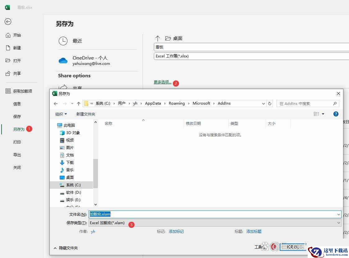Screen dimensions: 349x258
Task: Click AddIns in the address path
Action: (224, 103)
